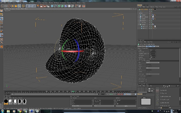The width and height of the screenshot is (181, 113).
Task: Toggle X axis lock
Action: pos(27,6)
